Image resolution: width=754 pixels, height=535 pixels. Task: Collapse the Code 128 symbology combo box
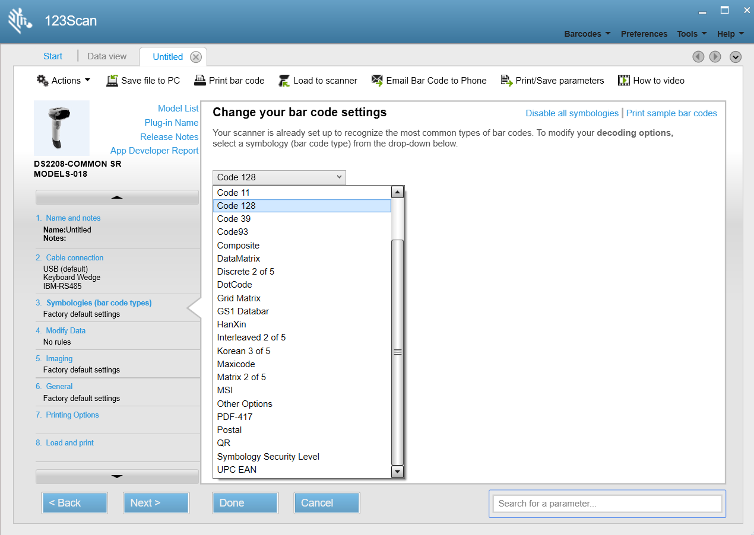coord(279,177)
